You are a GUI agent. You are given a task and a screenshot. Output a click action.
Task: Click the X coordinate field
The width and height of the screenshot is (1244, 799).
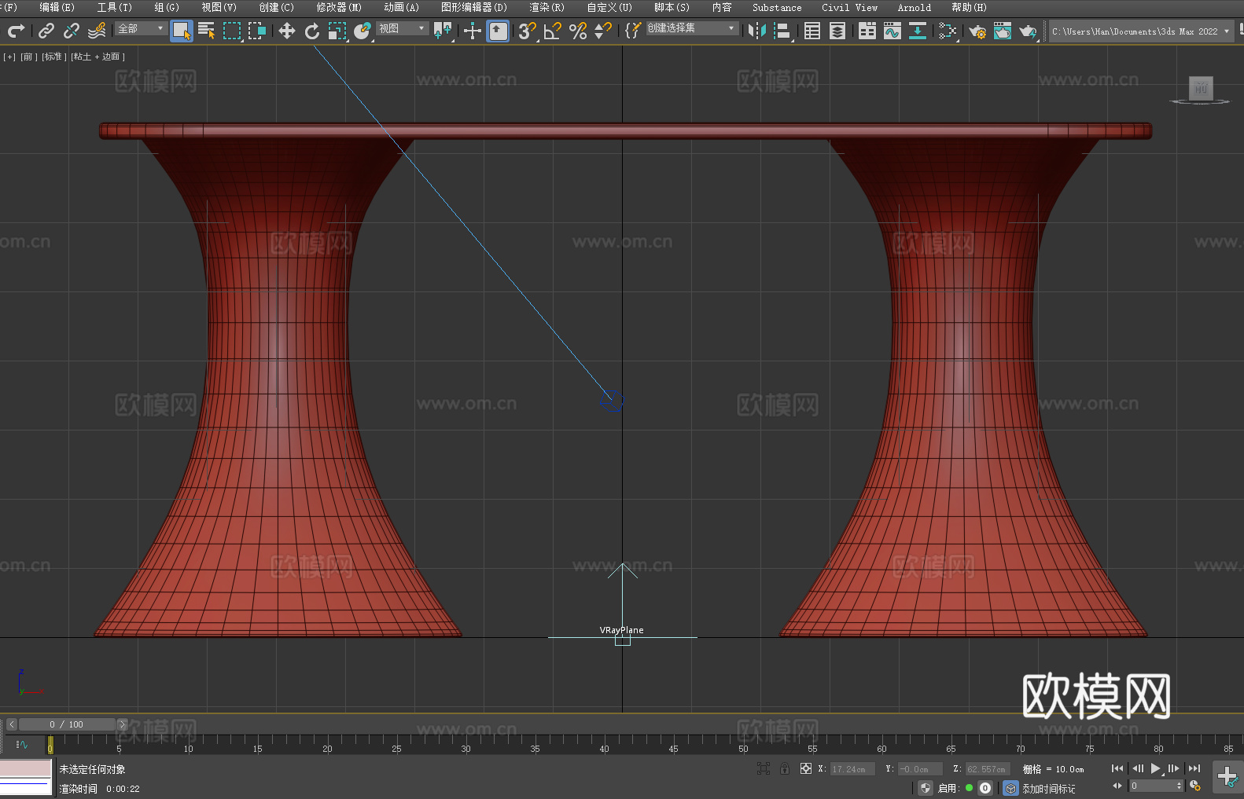pyautogui.click(x=852, y=769)
